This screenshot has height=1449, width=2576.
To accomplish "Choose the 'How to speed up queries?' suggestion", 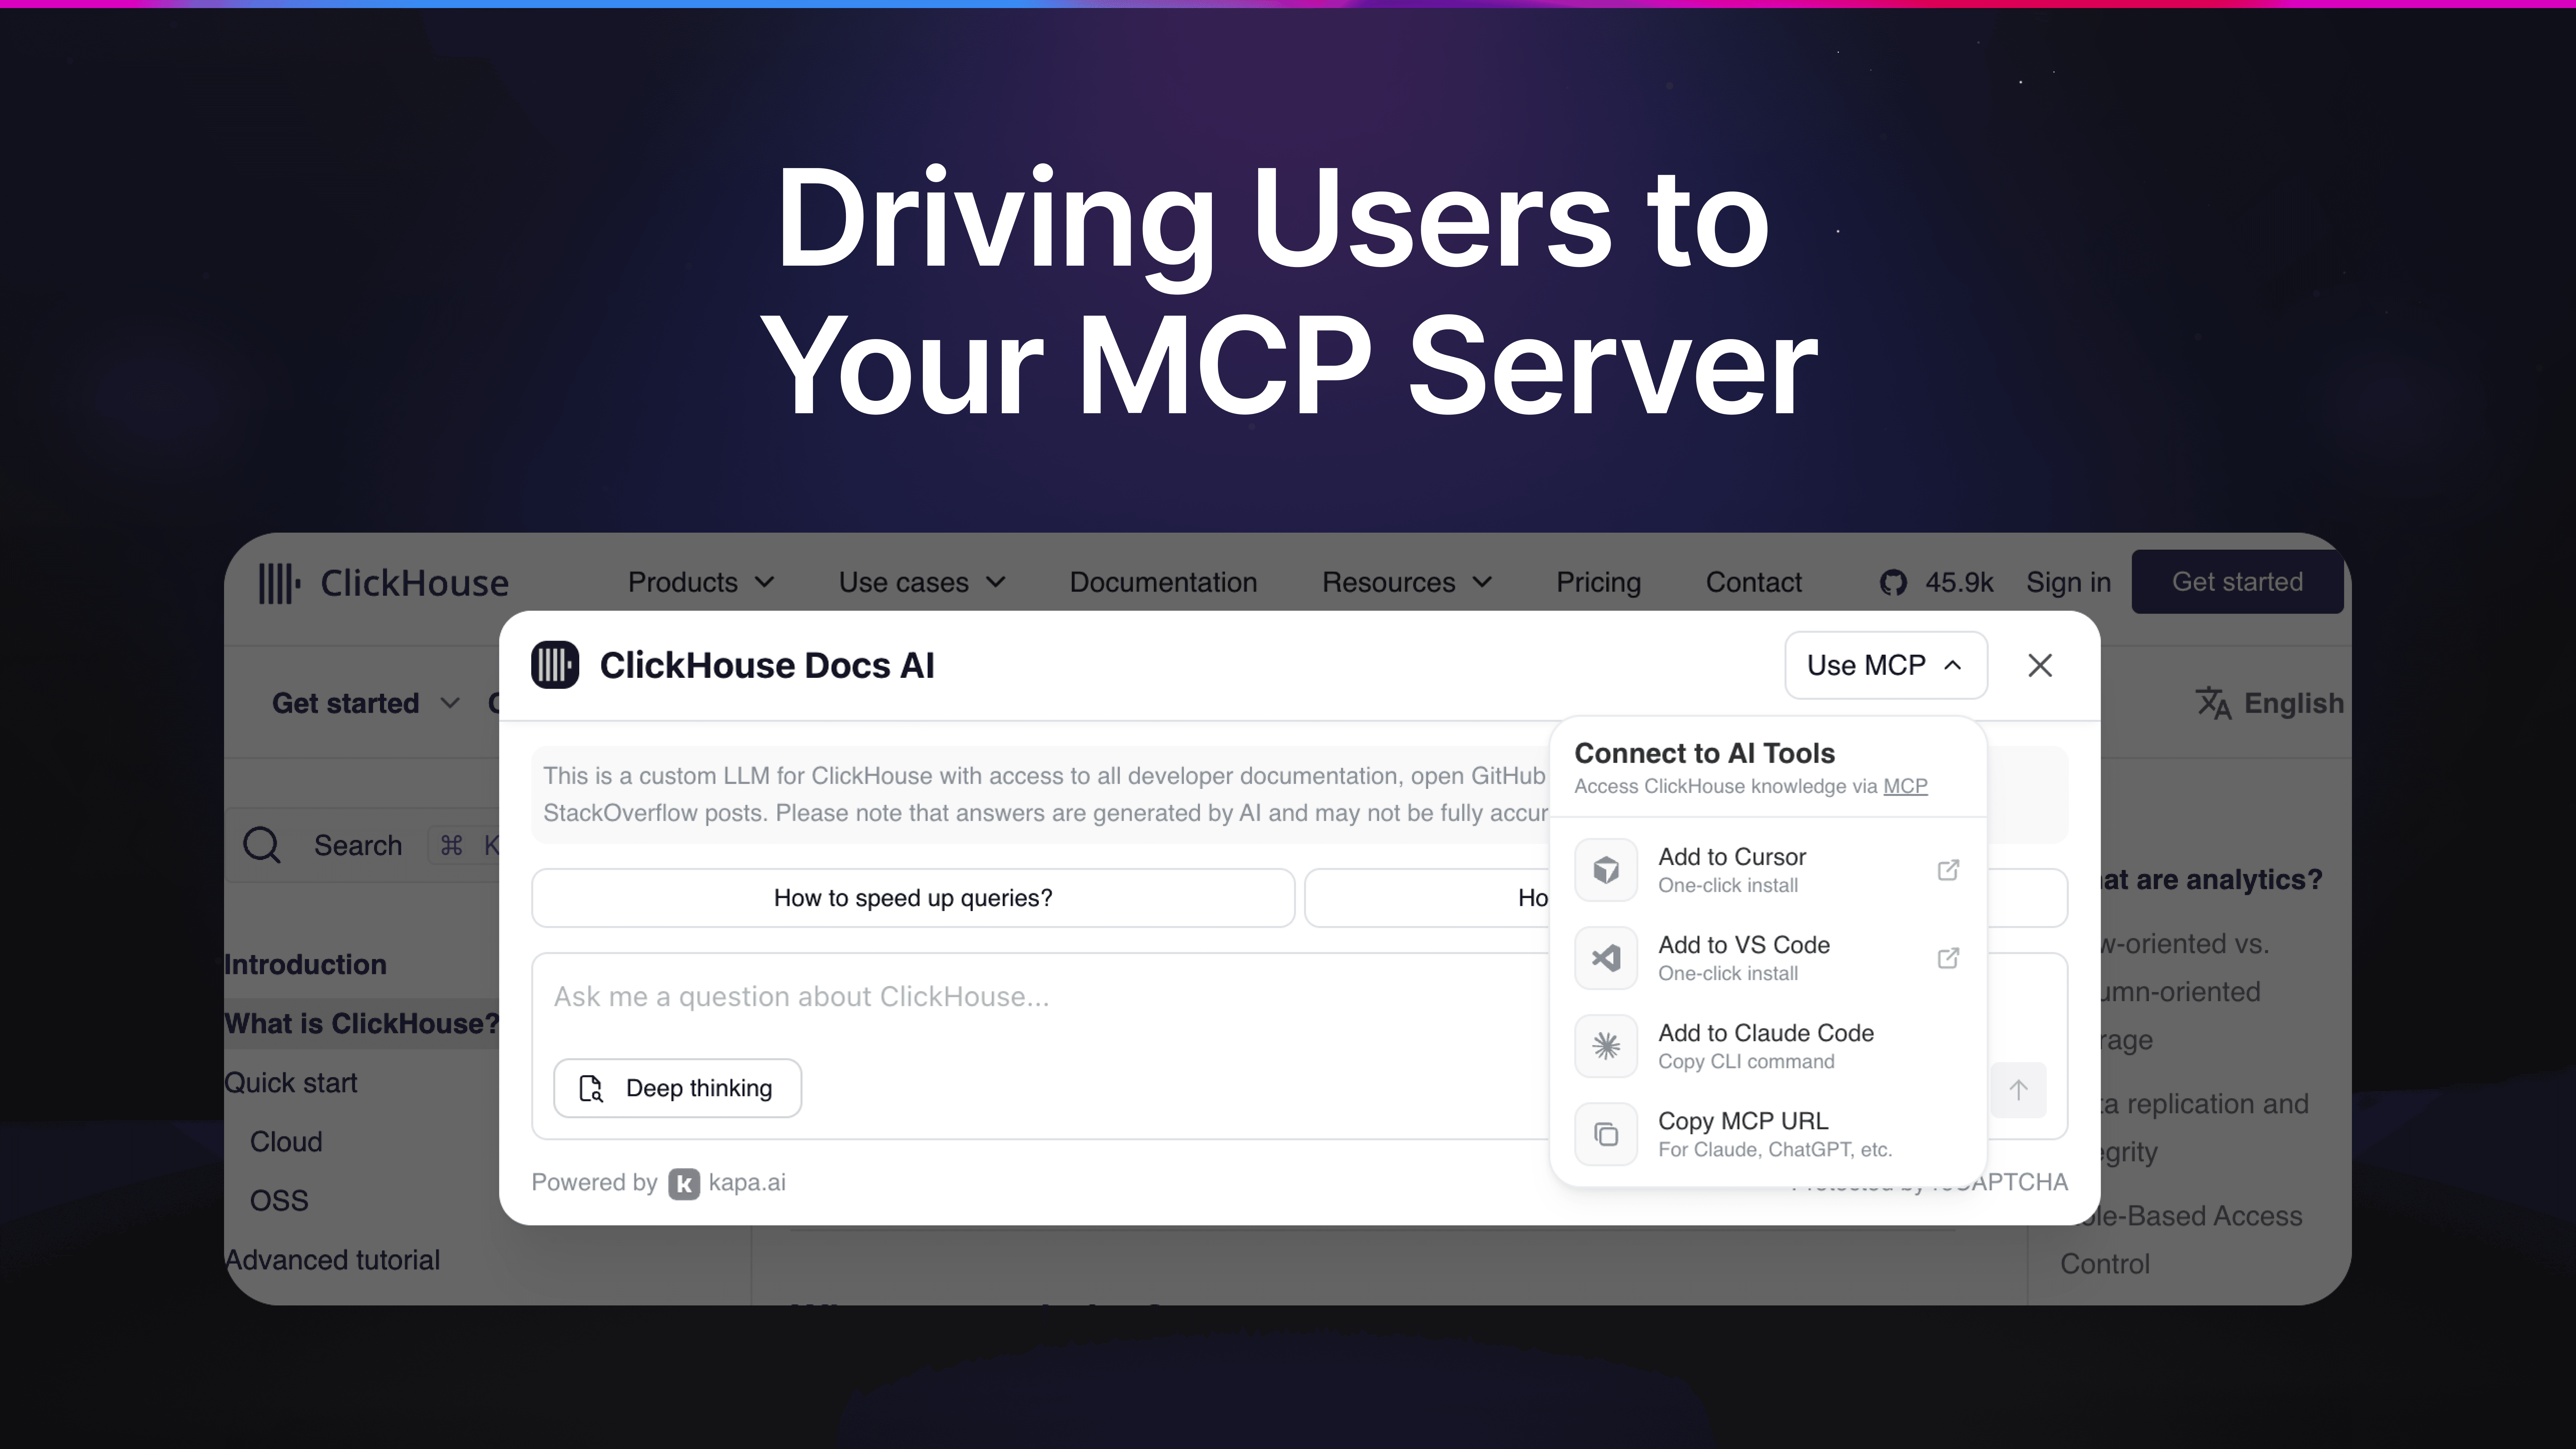I will click(x=913, y=898).
